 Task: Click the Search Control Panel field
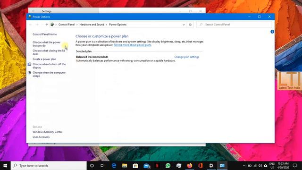click(234, 25)
